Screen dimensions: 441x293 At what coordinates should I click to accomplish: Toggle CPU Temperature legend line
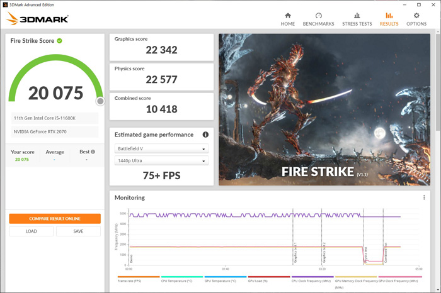(x=182, y=279)
